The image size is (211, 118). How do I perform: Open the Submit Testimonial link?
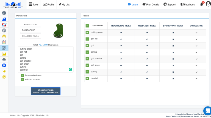pos(173,116)
